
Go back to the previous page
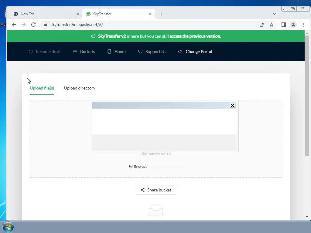coord(14,25)
